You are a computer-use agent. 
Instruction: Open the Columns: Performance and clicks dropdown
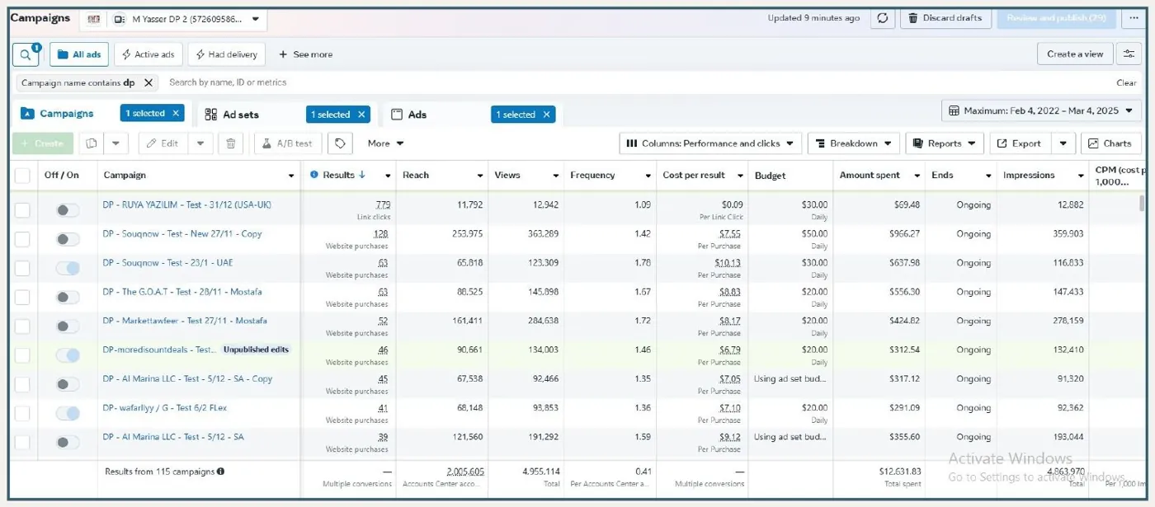710,143
